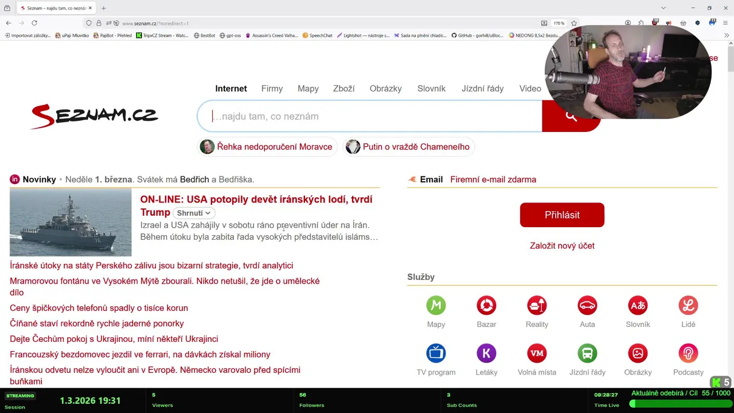The height and width of the screenshot is (413, 734).
Task: Open the list all tabs chevron
Action: click(663, 8)
